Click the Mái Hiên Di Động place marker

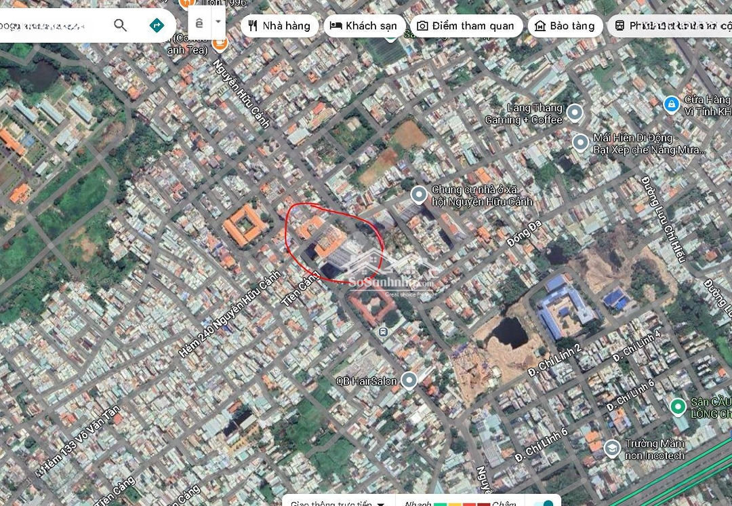(580, 142)
